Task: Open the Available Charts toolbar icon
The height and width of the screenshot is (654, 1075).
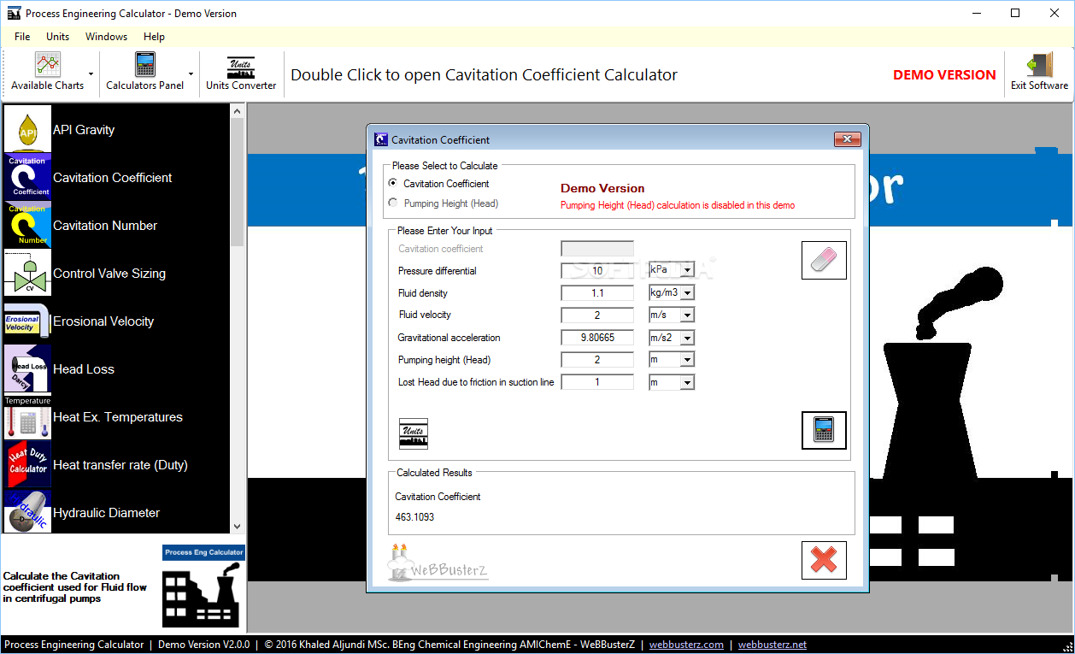Action: 48,65
